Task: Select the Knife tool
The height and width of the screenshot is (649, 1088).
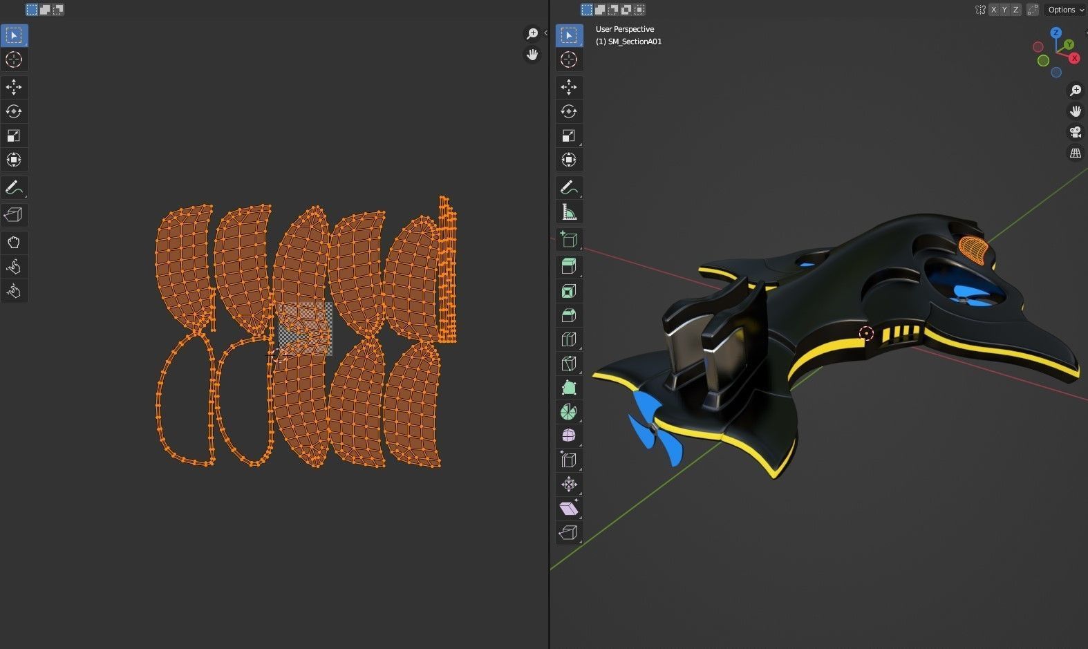Action: [x=569, y=364]
